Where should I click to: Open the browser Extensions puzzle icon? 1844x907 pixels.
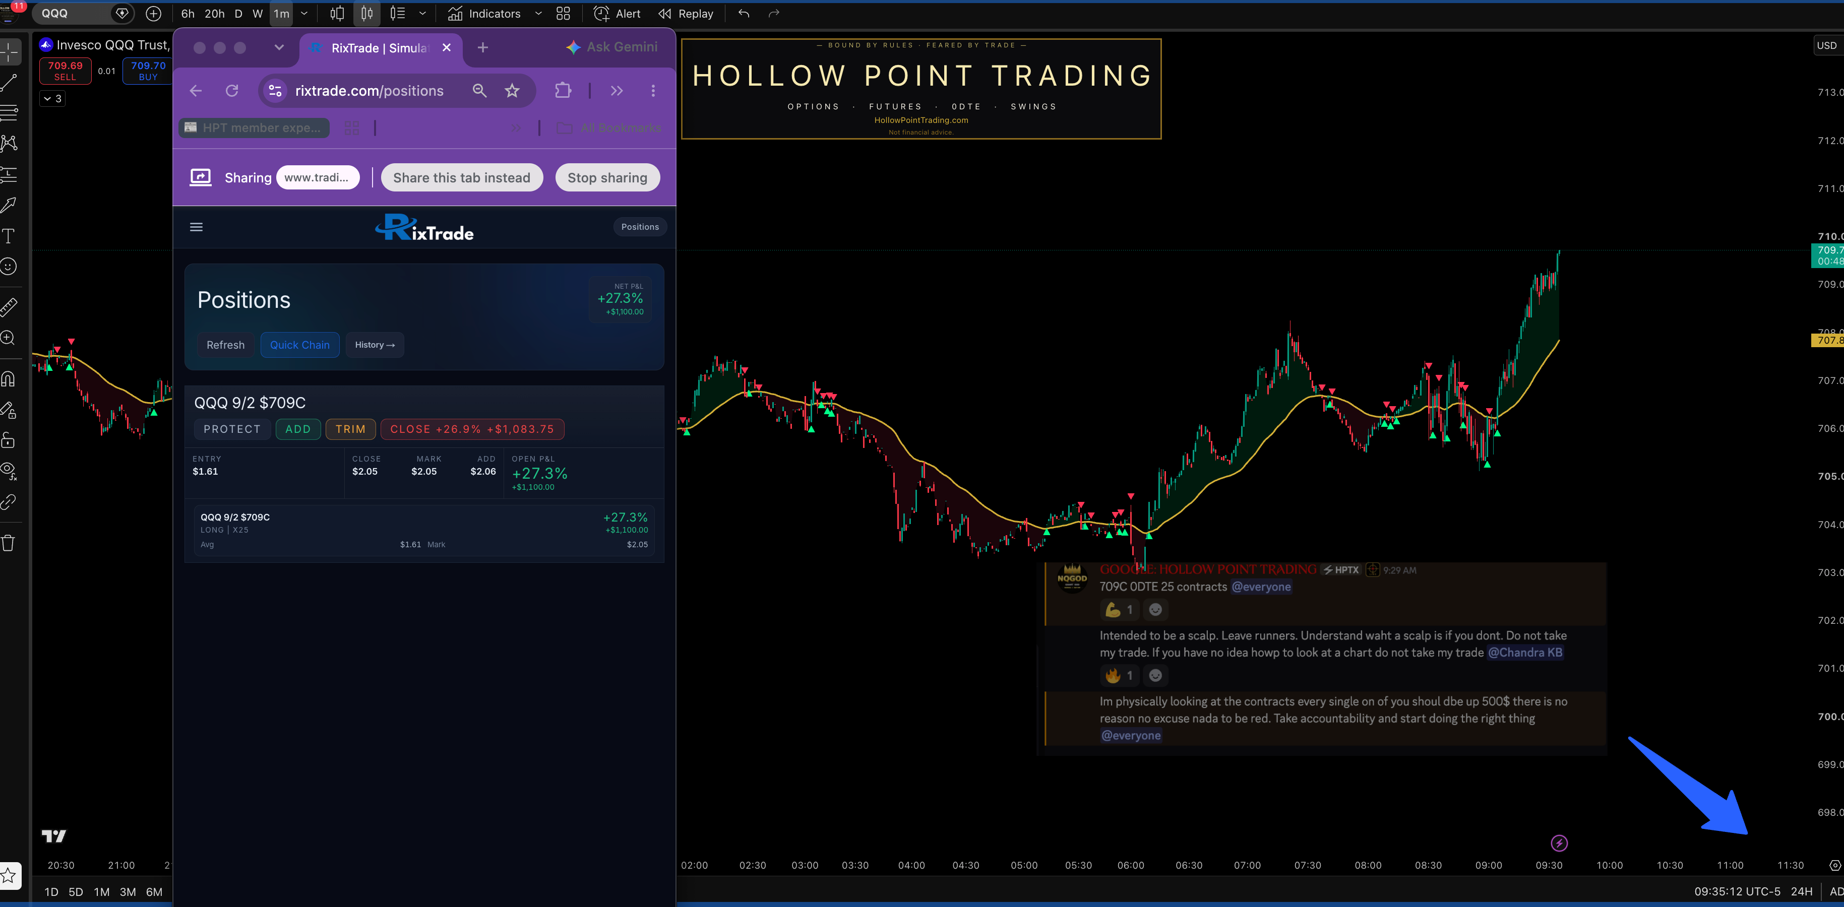coord(564,91)
